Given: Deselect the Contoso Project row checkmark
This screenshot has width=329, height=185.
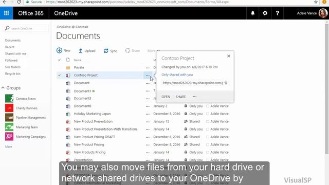Looking at the screenshot, I should point(60,75).
